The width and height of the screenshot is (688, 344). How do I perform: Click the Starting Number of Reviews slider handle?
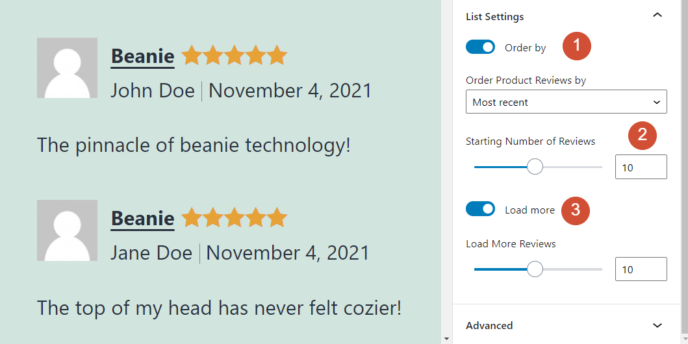[535, 167]
